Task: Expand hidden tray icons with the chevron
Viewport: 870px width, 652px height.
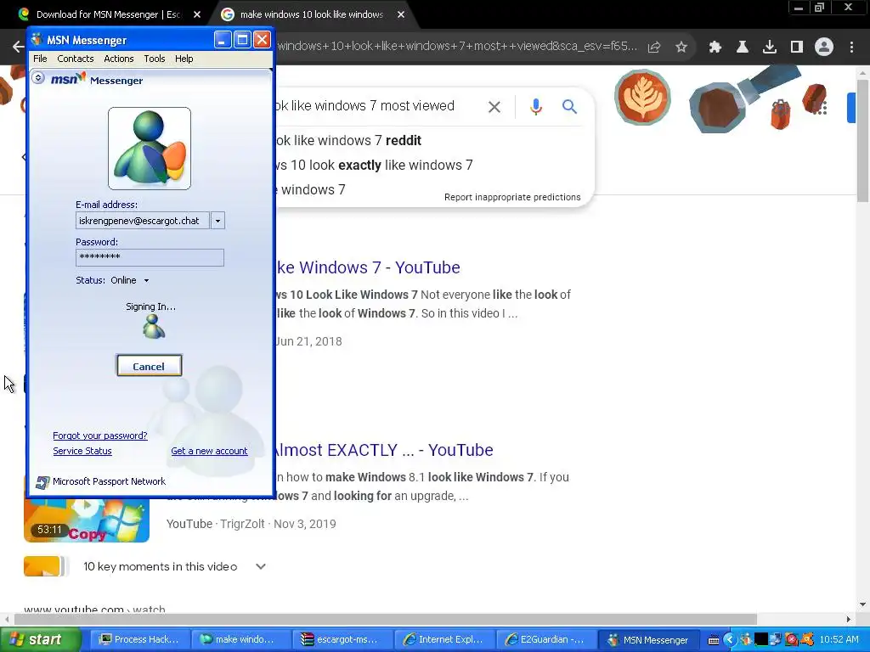Action: click(730, 640)
